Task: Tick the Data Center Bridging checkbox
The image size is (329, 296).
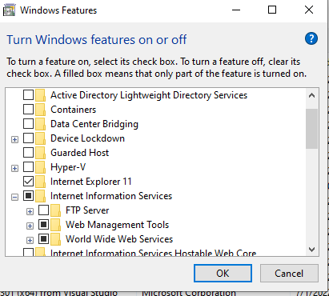Action: (28, 124)
